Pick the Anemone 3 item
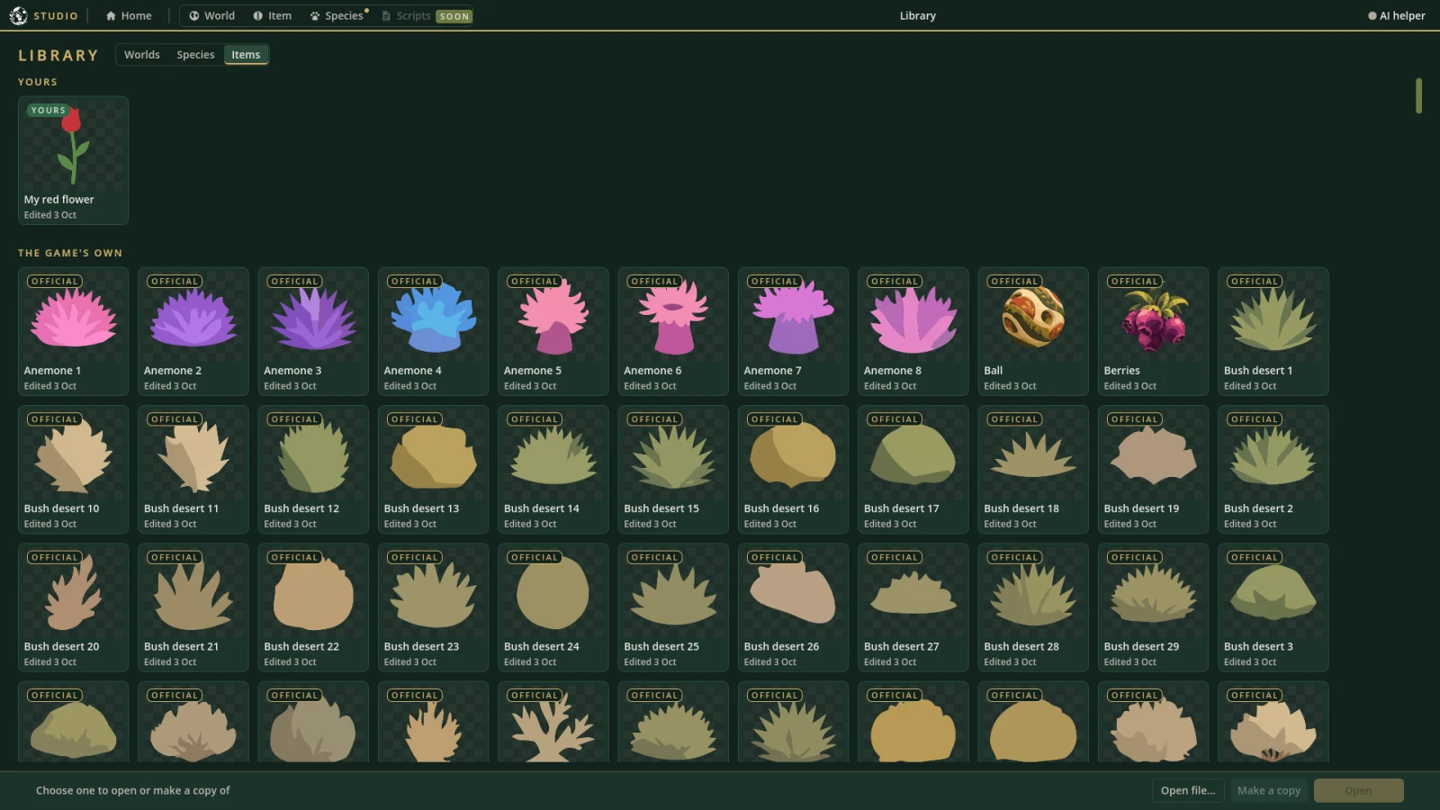1440x810 pixels. pyautogui.click(x=313, y=331)
